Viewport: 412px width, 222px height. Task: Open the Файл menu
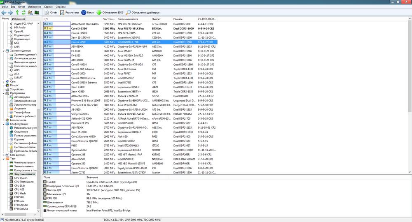tap(5, 7)
